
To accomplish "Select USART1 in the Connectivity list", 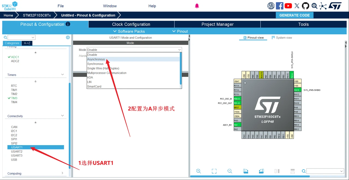I will (36, 147).
